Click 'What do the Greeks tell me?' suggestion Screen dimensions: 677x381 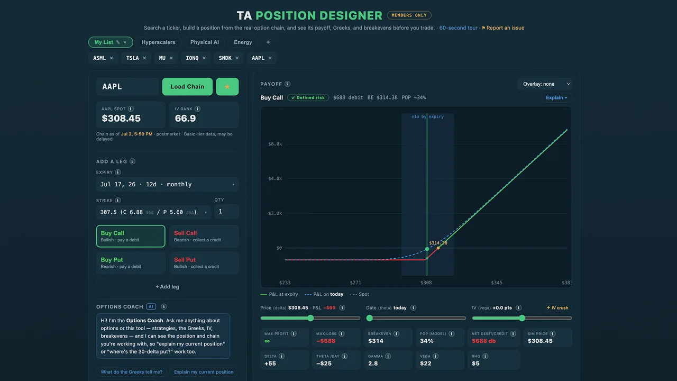(132, 372)
